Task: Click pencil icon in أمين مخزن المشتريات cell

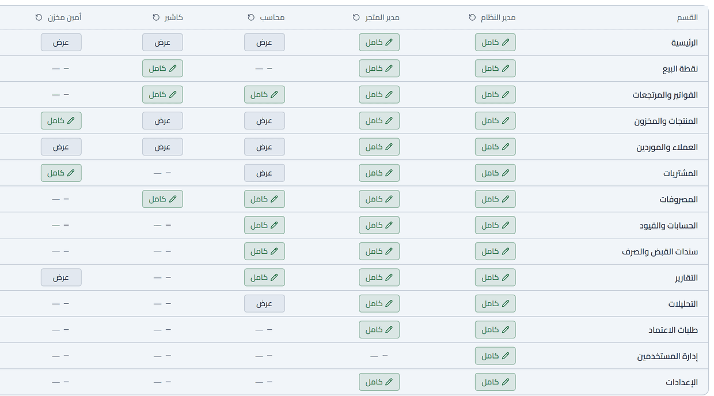Action: [x=71, y=173]
